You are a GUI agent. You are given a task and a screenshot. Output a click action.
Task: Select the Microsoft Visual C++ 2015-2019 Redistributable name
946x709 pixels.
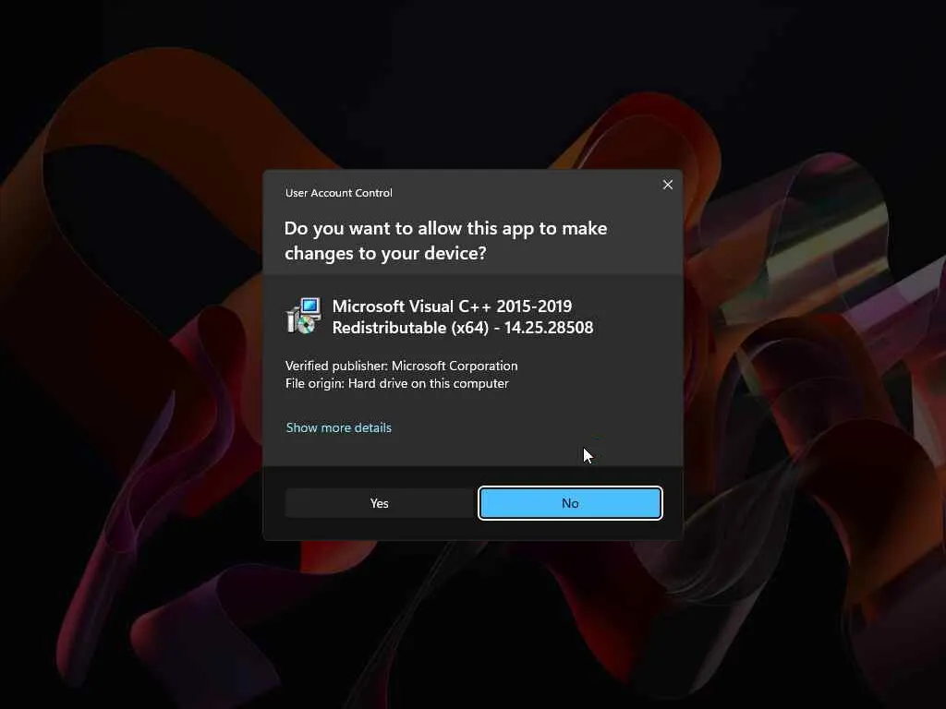pos(463,317)
